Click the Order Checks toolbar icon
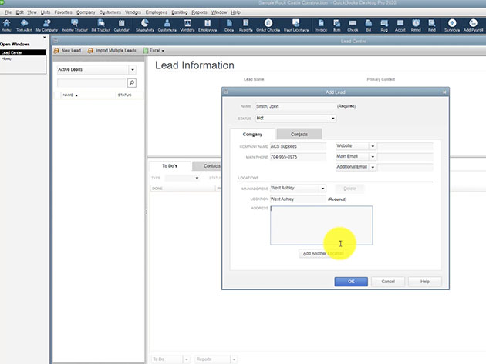The image size is (486, 364). pos(268,25)
